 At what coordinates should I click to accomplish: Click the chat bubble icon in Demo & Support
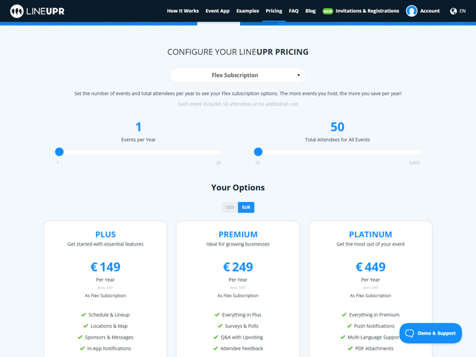coord(409,333)
